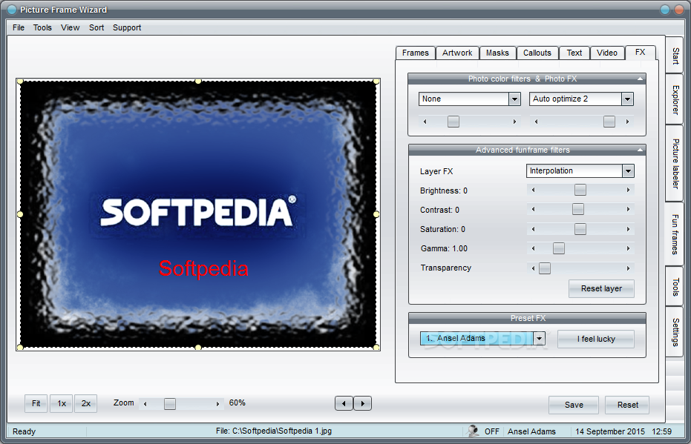
Task: Click the file path in status bar
Action: click(274, 431)
